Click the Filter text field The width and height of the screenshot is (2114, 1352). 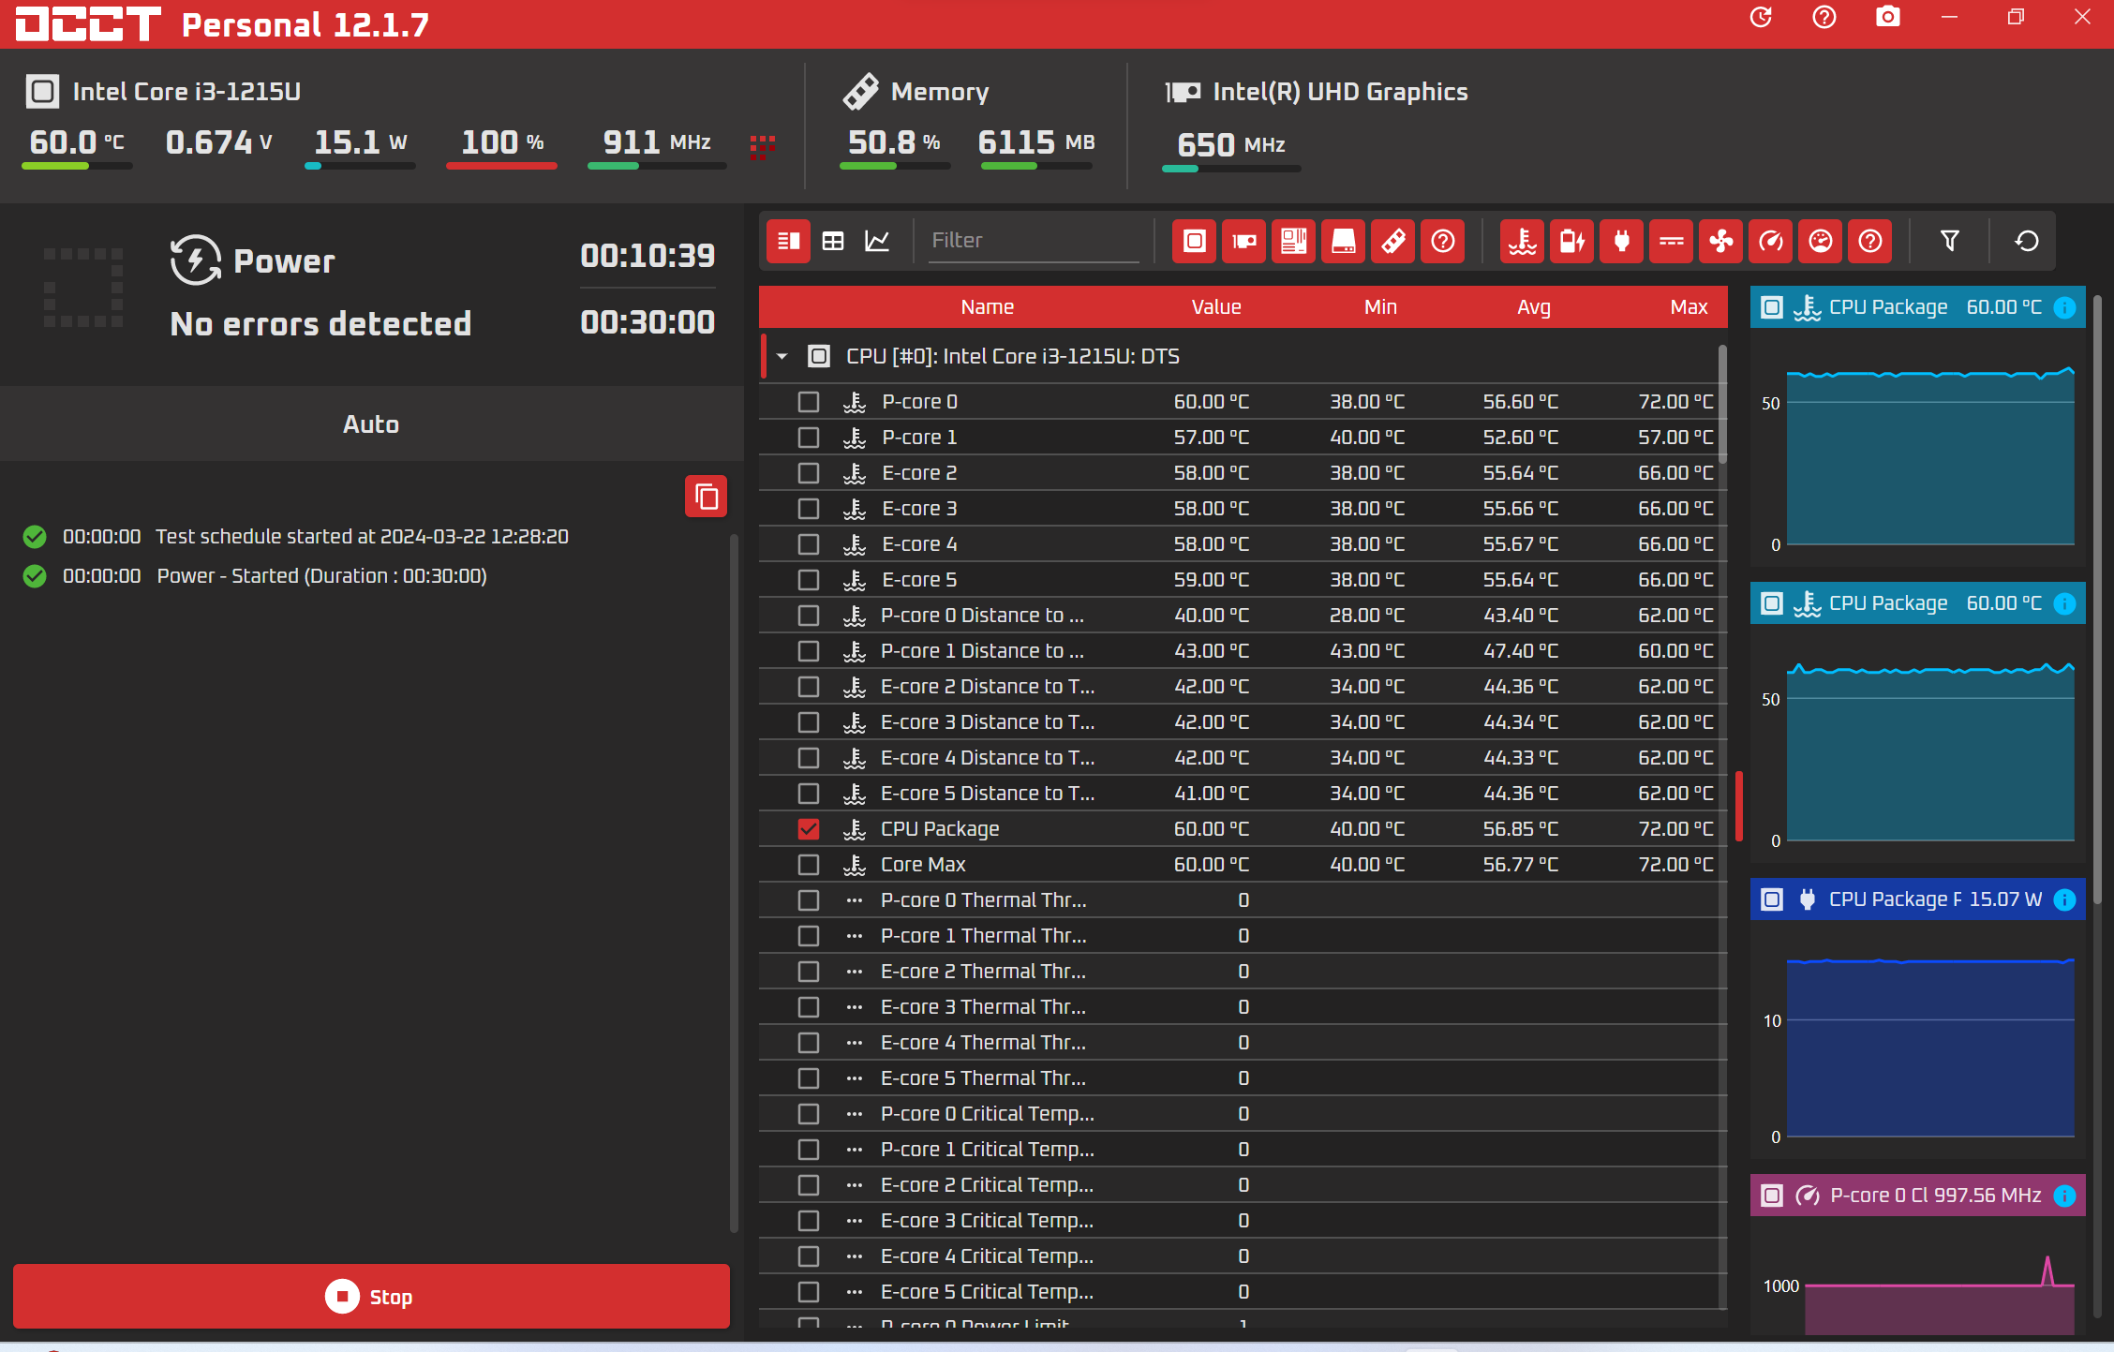click(1034, 241)
